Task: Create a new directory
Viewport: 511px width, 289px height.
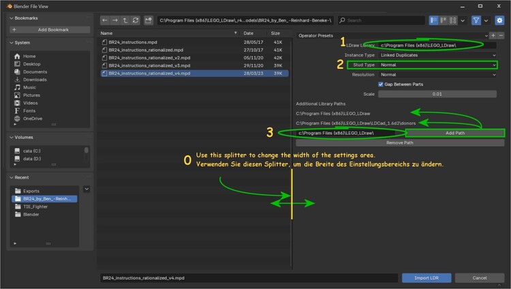Action: (x=148, y=20)
